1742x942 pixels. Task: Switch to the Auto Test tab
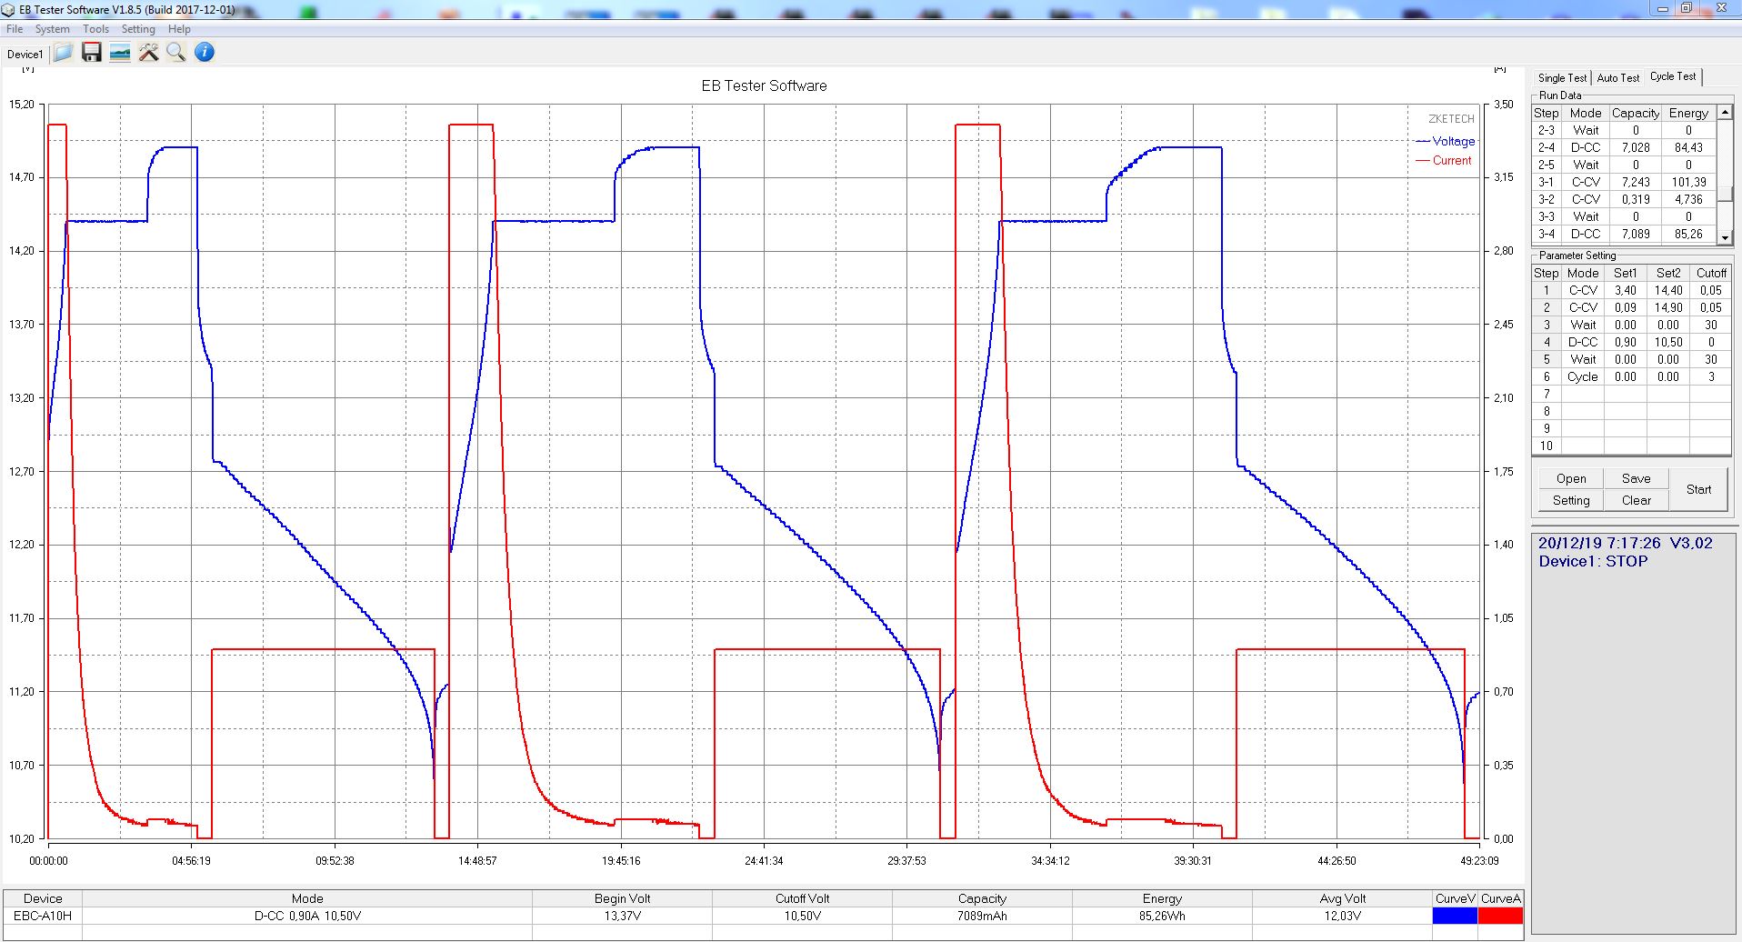[1618, 78]
